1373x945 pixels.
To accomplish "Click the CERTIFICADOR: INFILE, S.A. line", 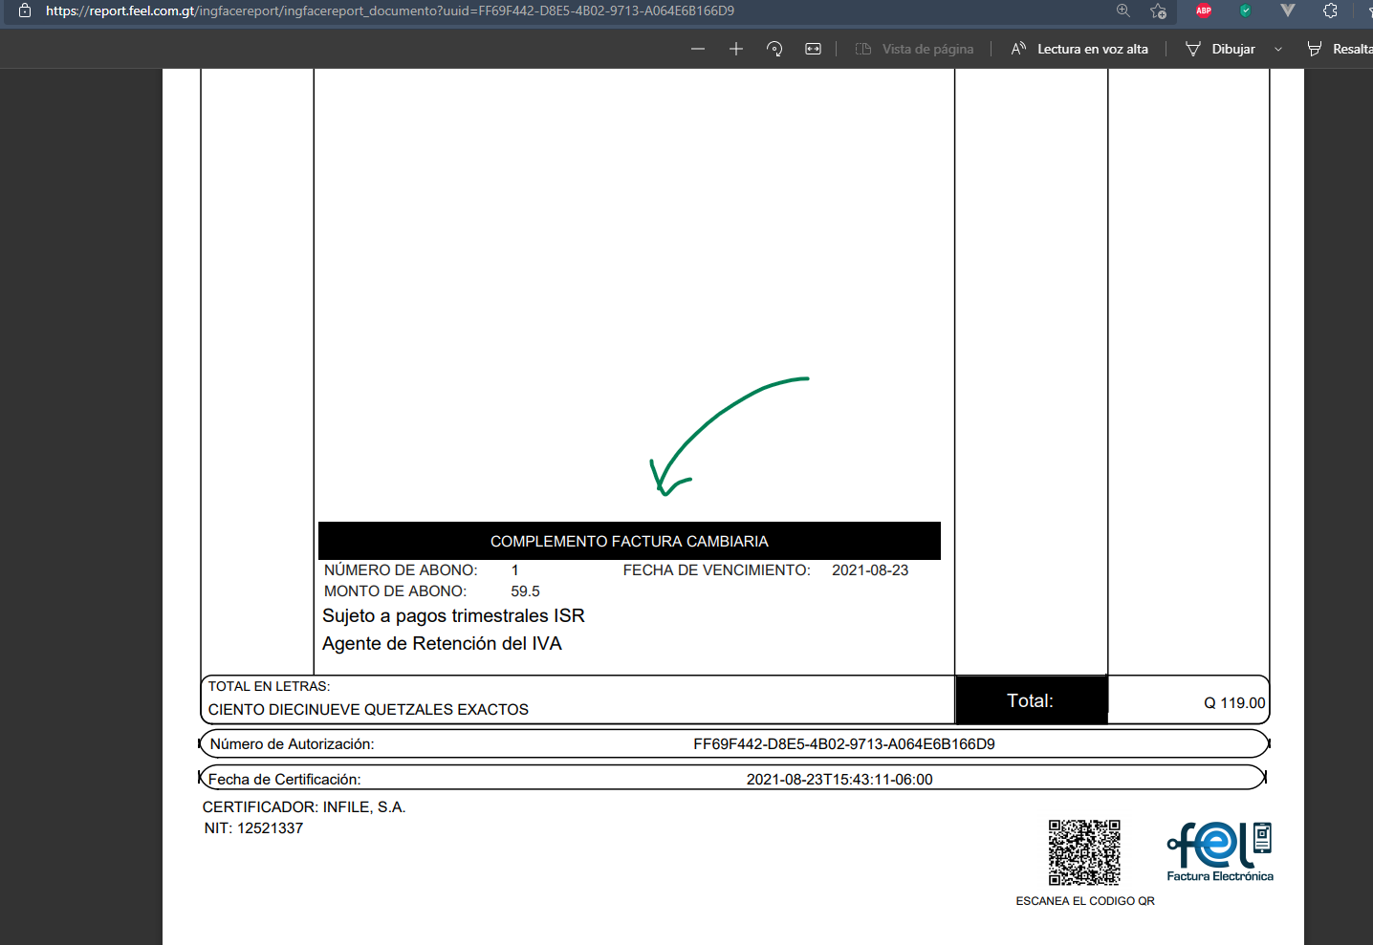I will coord(304,806).
